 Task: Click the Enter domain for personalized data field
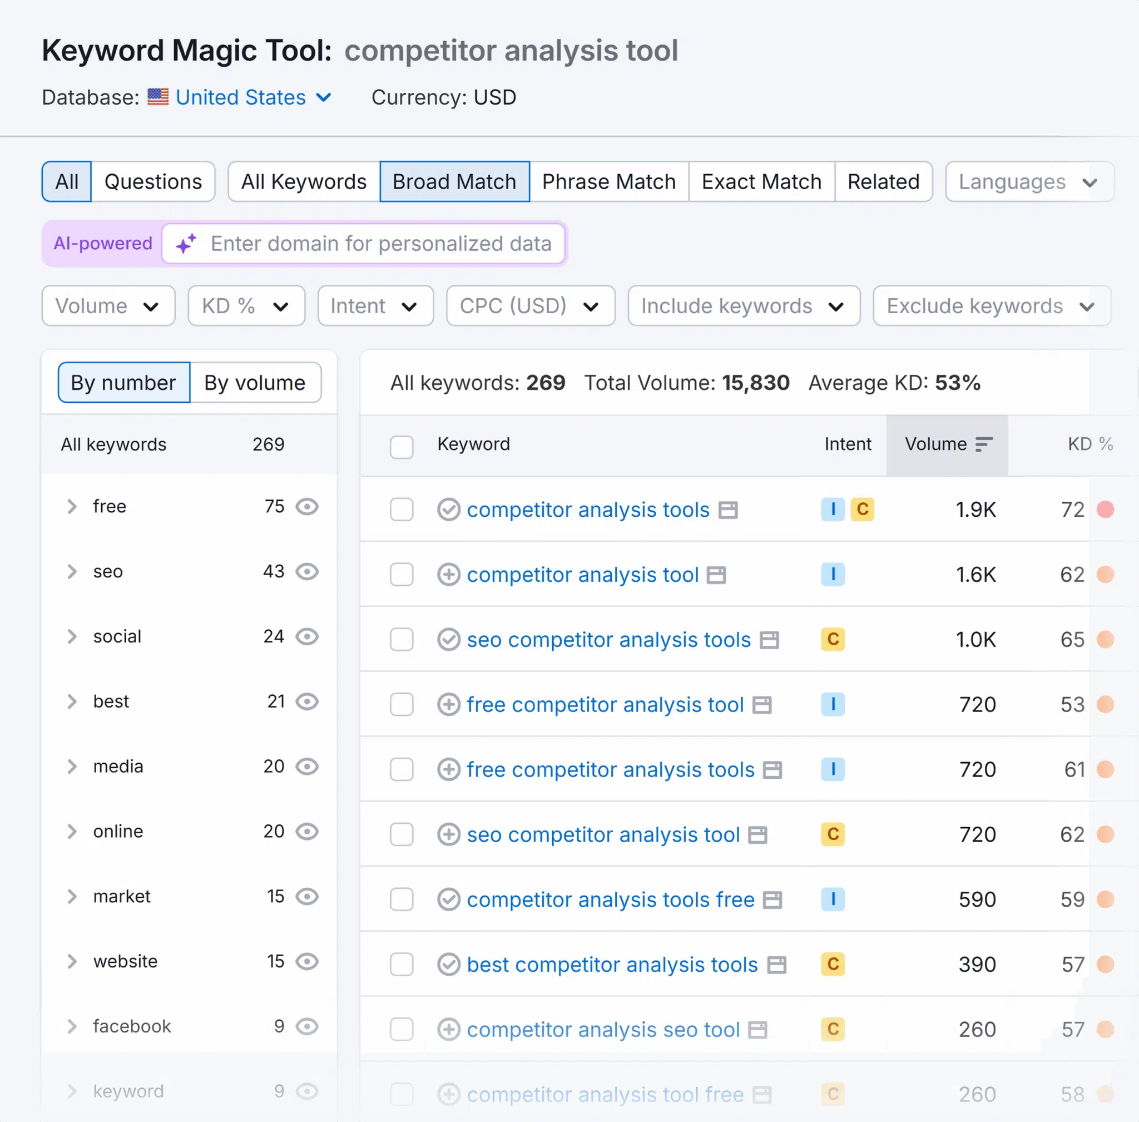(x=363, y=244)
